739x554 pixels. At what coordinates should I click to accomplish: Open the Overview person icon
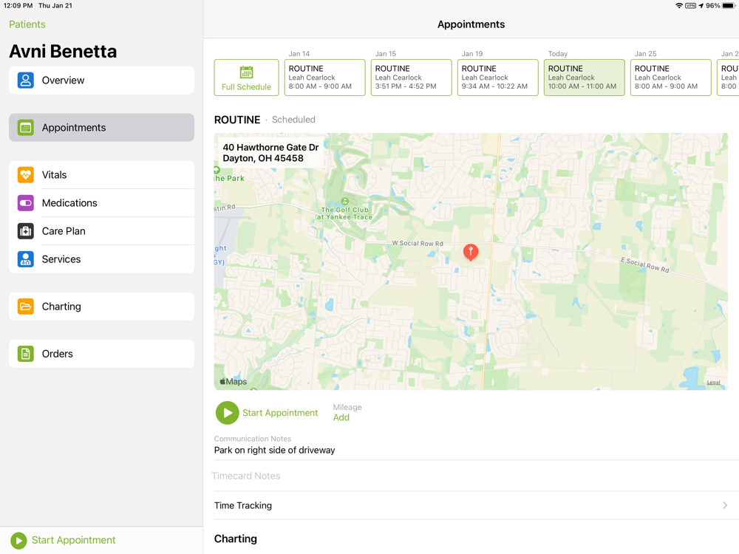point(25,80)
